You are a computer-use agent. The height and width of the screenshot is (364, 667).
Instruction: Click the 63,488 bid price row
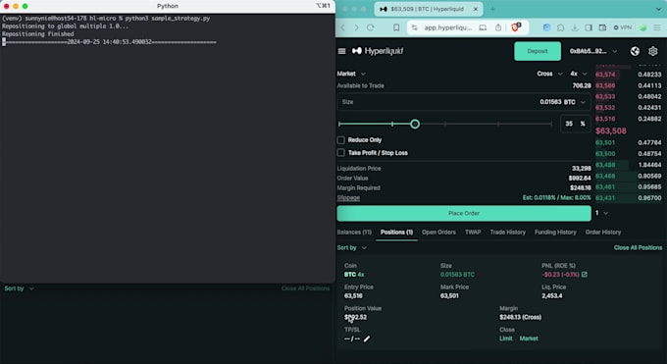point(629,165)
